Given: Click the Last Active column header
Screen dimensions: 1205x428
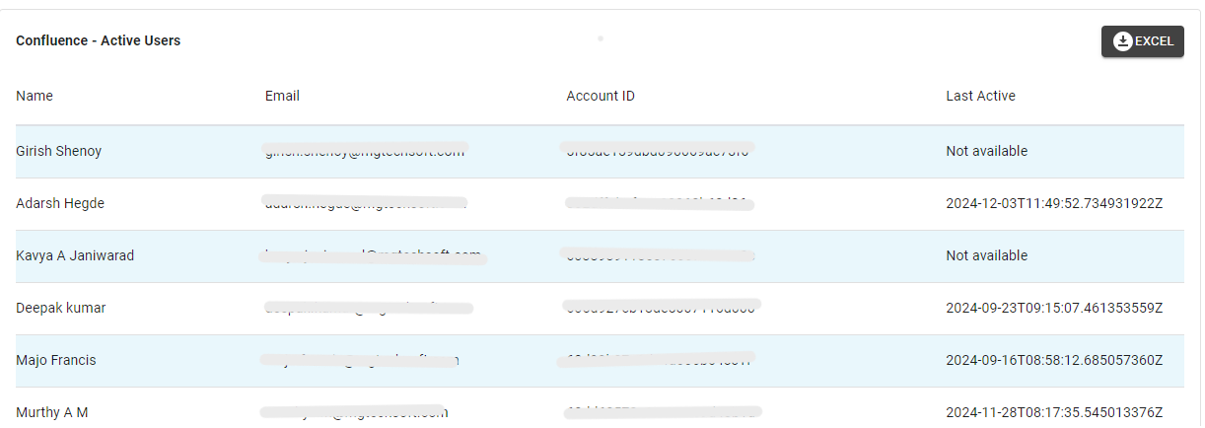Looking at the screenshot, I should (980, 96).
